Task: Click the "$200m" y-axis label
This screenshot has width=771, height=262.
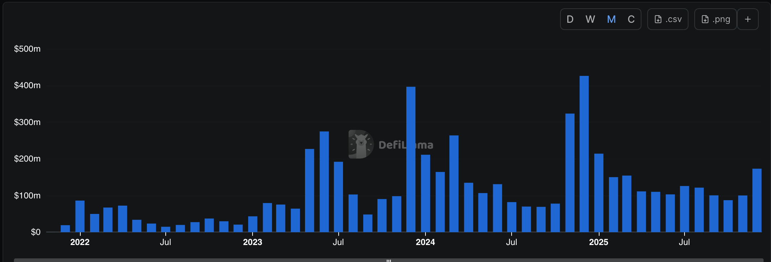Action: pyautogui.click(x=27, y=159)
